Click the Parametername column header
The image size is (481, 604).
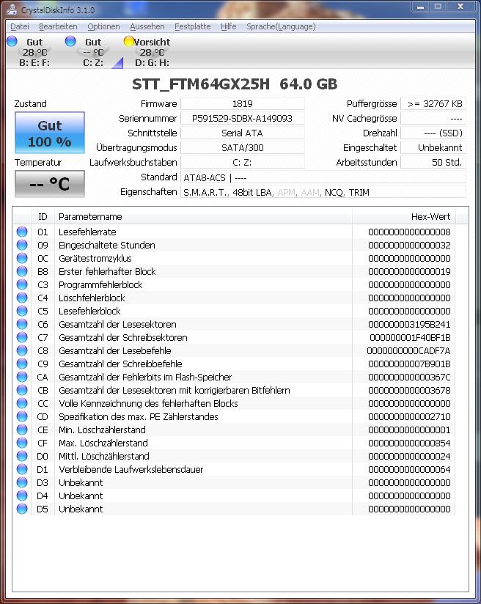click(x=203, y=216)
